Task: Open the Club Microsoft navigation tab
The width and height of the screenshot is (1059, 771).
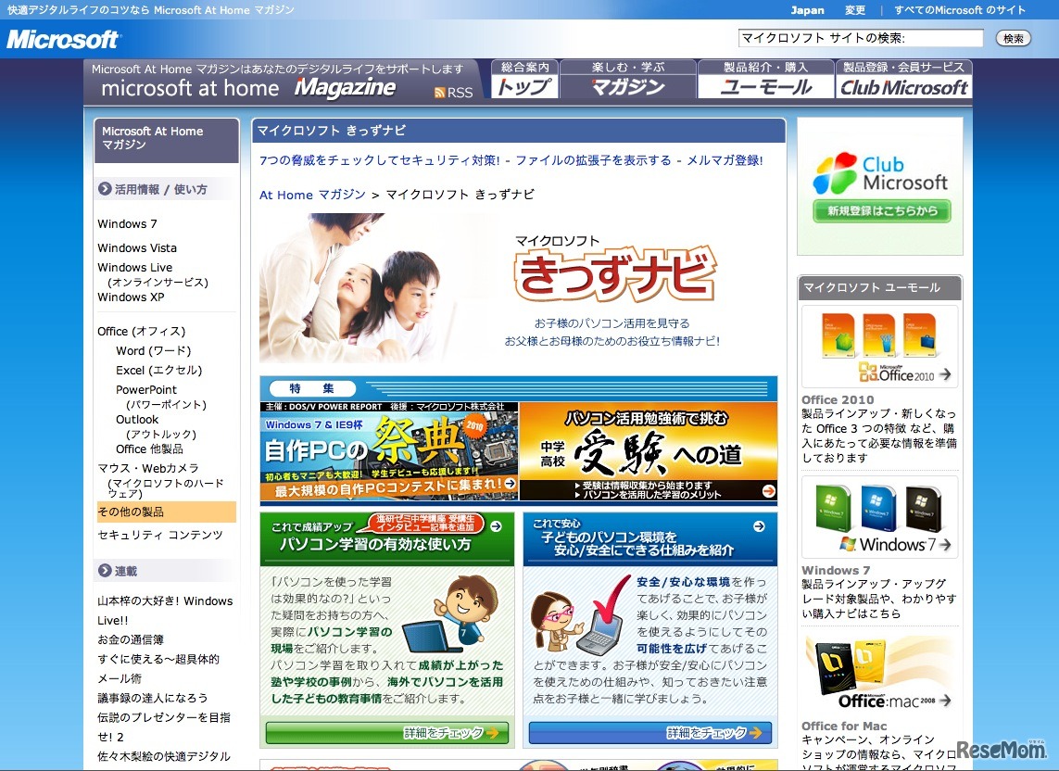Action: click(x=901, y=87)
